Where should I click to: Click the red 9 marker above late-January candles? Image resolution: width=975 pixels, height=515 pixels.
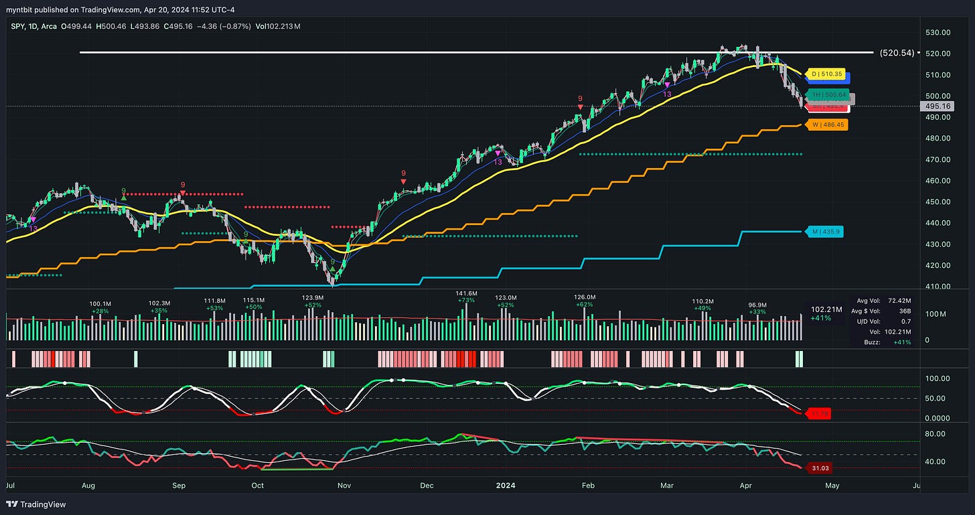click(x=580, y=101)
